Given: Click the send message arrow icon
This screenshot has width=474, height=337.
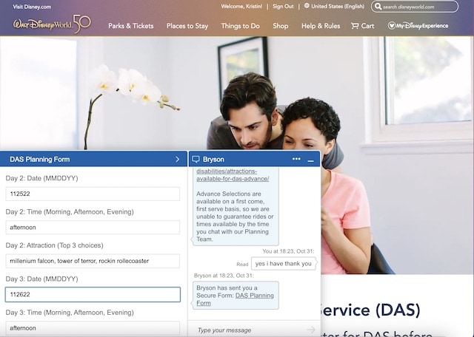Looking at the screenshot, I should pos(311,330).
